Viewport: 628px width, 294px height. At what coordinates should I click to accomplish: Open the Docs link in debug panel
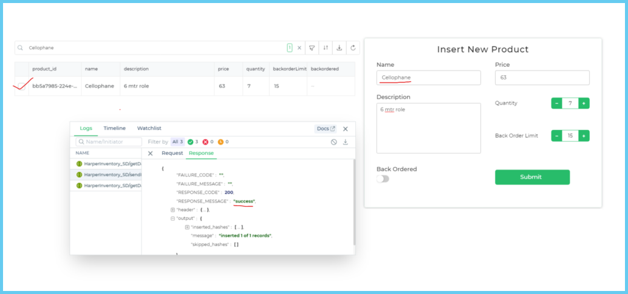[326, 129]
